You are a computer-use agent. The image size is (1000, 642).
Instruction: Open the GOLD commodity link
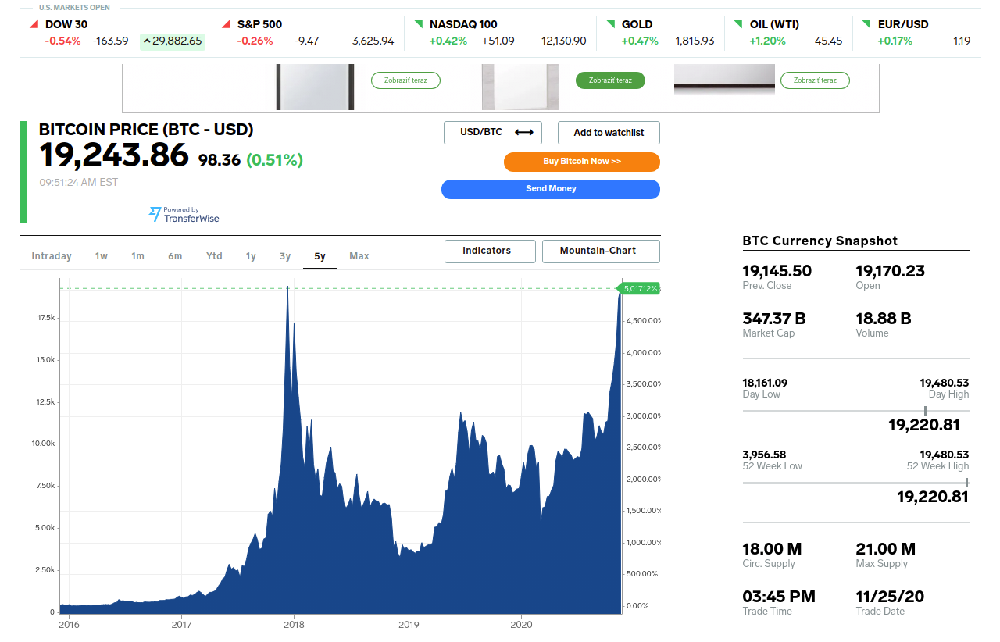point(637,24)
